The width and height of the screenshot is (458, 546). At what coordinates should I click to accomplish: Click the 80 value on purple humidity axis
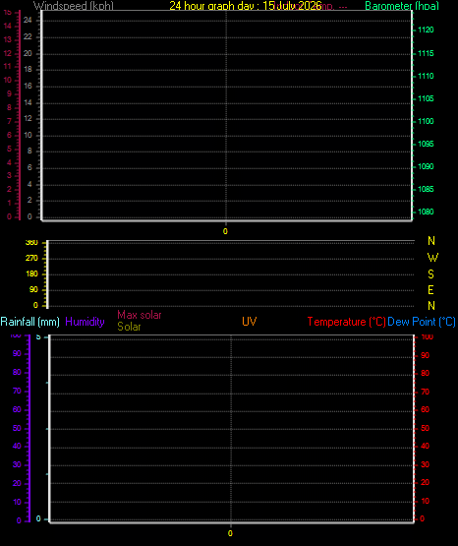(x=17, y=372)
